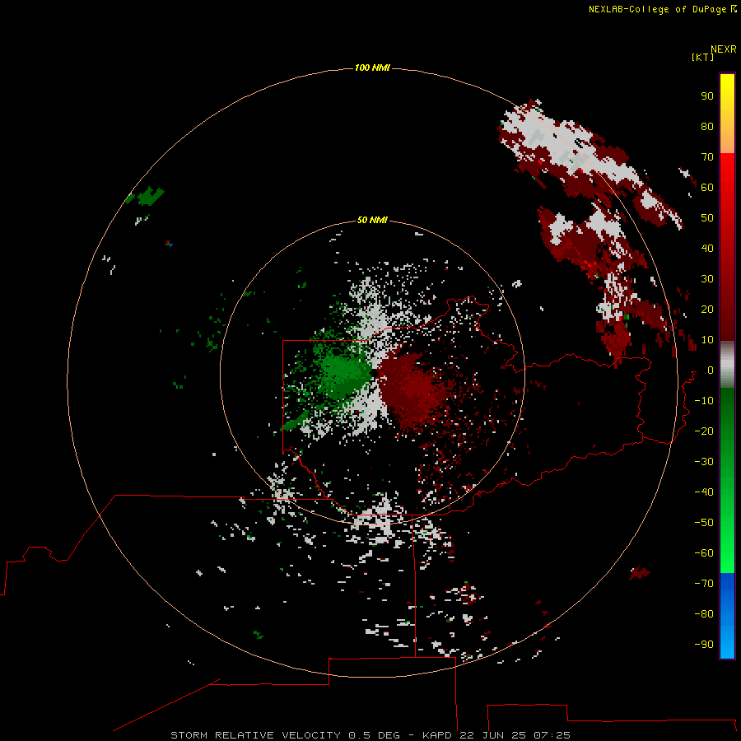Click the 90 value on velocity scale
The height and width of the screenshot is (741, 741).
(707, 96)
